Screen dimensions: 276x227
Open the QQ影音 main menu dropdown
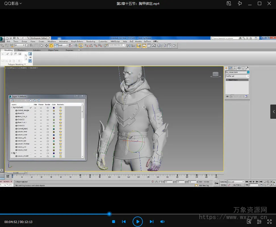[13, 3]
